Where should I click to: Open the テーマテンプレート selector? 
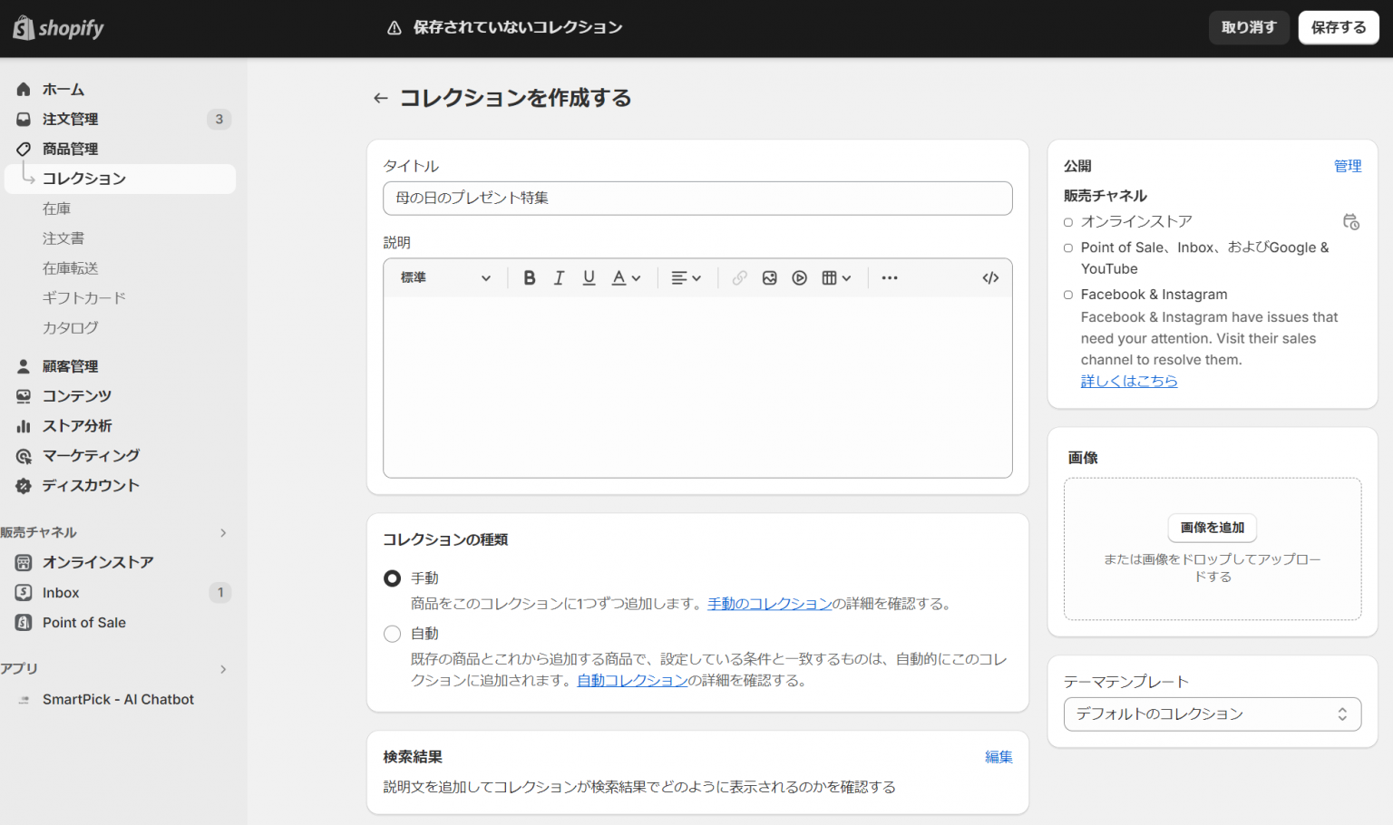pyautogui.click(x=1213, y=714)
